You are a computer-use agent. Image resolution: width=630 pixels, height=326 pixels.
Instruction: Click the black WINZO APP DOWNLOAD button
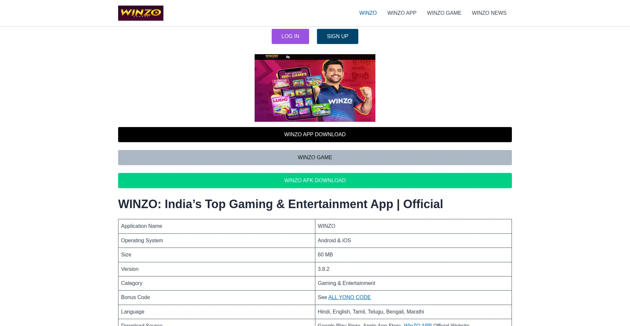click(x=315, y=135)
